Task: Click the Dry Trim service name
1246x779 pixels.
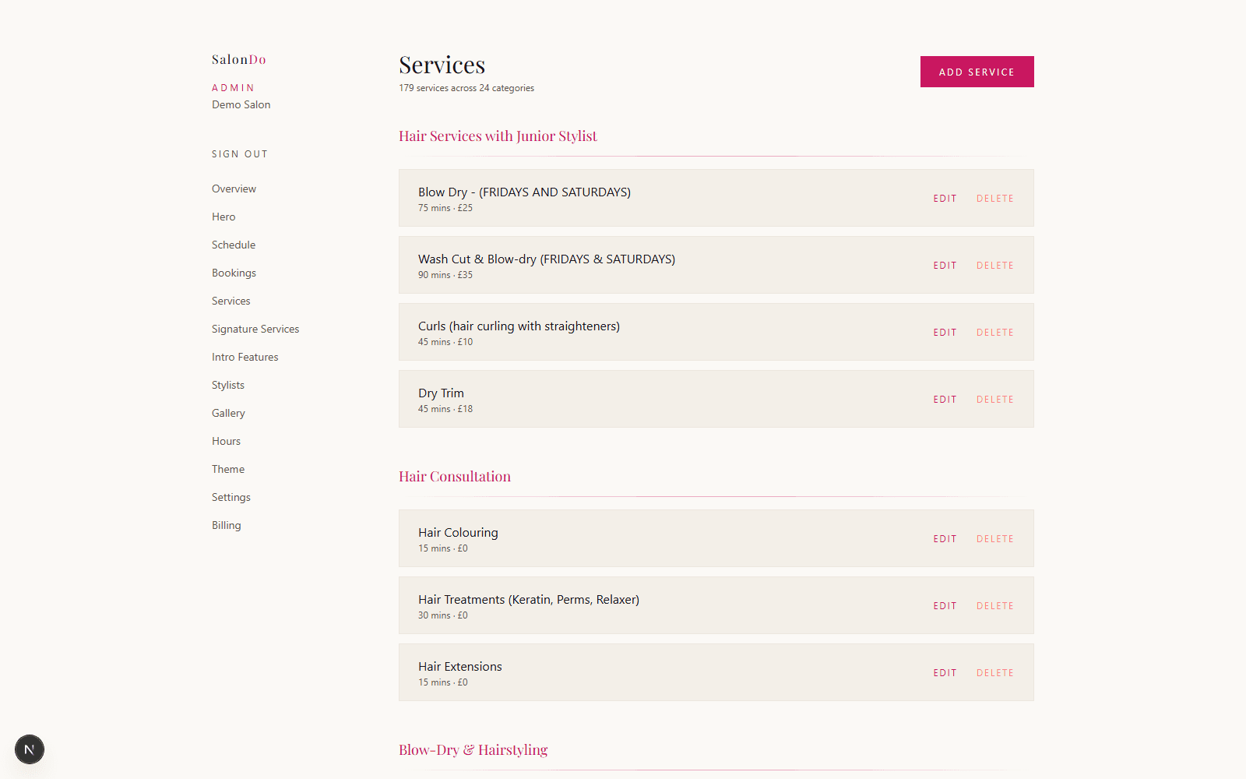Action: pyautogui.click(x=441, y=393)
